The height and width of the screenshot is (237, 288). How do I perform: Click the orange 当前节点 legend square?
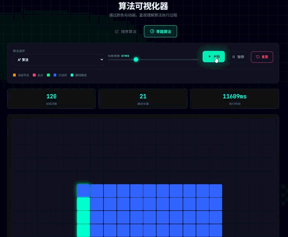click(x=14, y=75)
